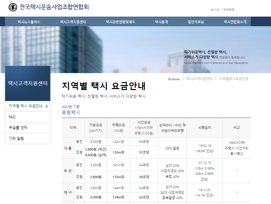Click the taxi association circular logo emblem
271x204 pixels.
point(13,7)
